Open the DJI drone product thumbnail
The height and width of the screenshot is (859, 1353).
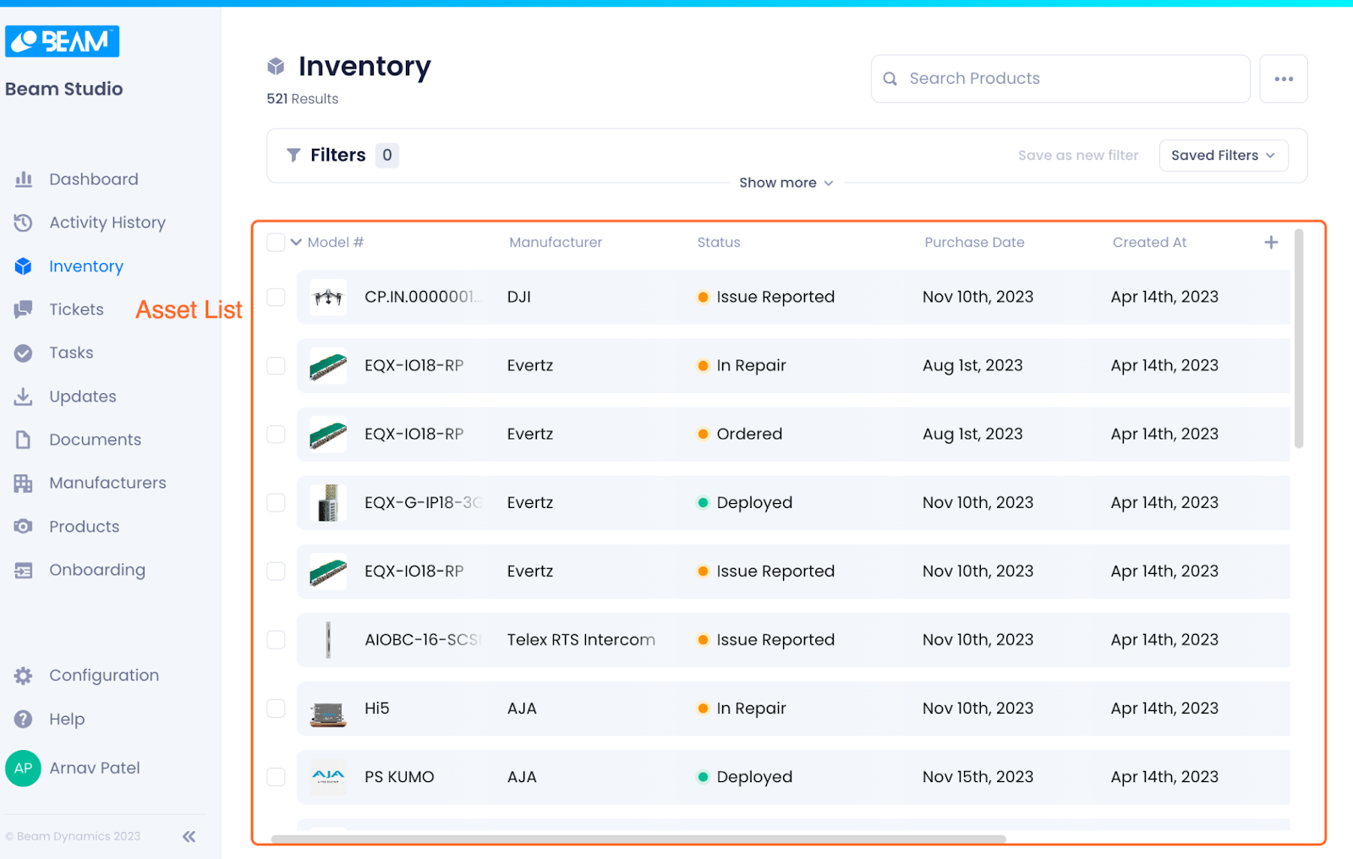(328, 297)
